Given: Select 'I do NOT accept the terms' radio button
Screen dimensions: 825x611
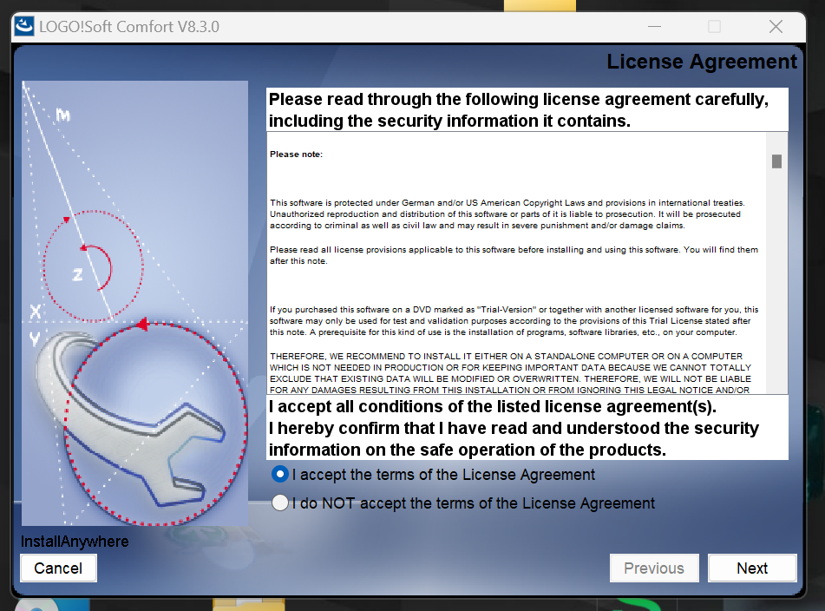Looking at the screenshot, I should coord(280,503).
